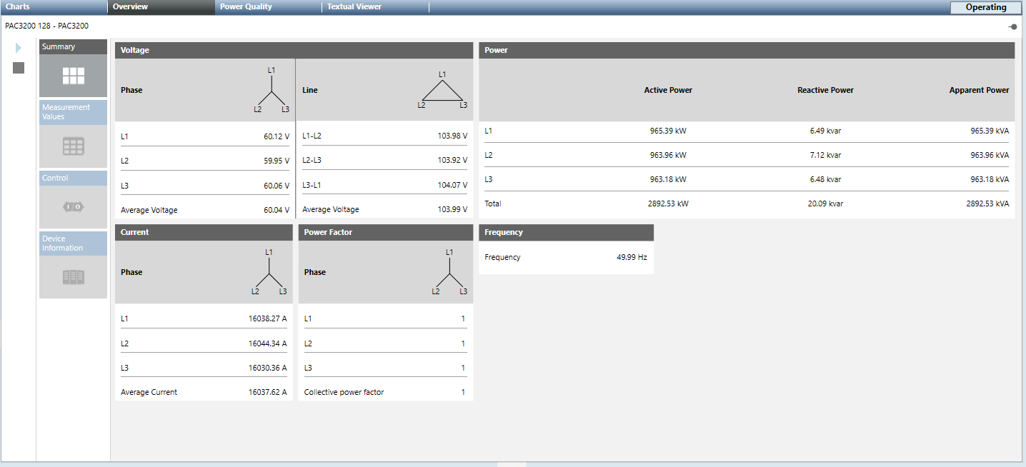Click the Summary grid icon in sidebar
Screen dimensions: 1026x467
click(x=73, y=76)
